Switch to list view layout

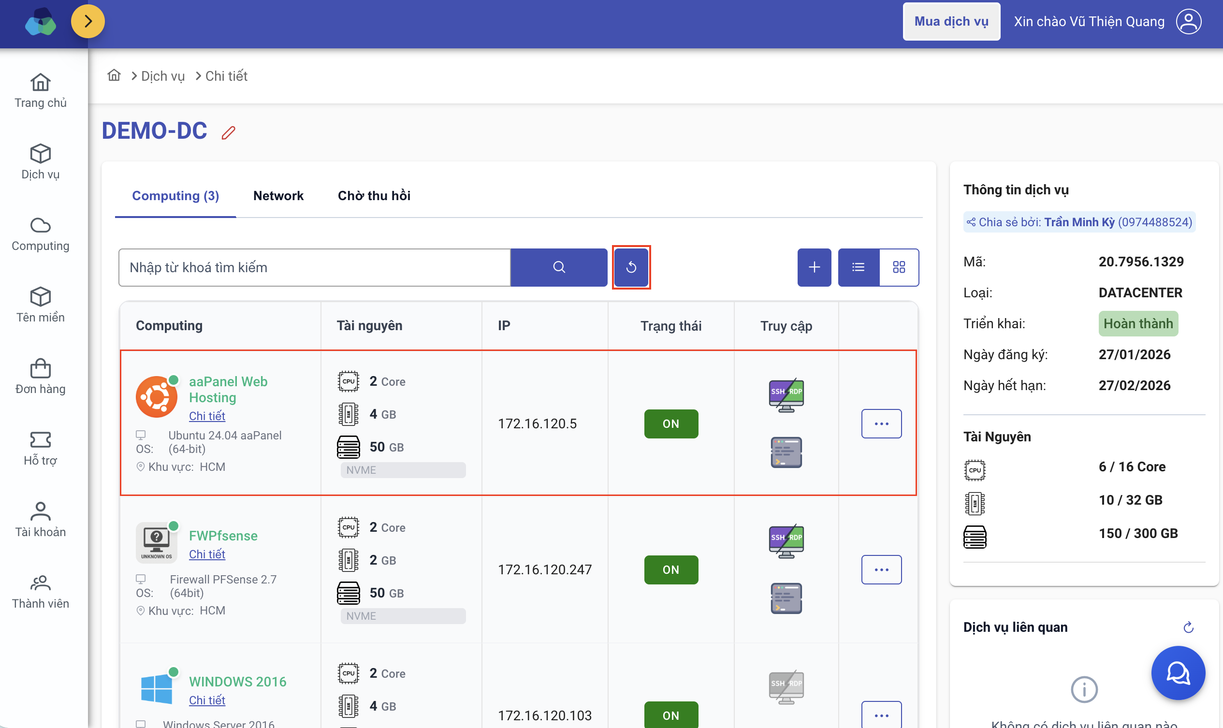coord(858,267)
